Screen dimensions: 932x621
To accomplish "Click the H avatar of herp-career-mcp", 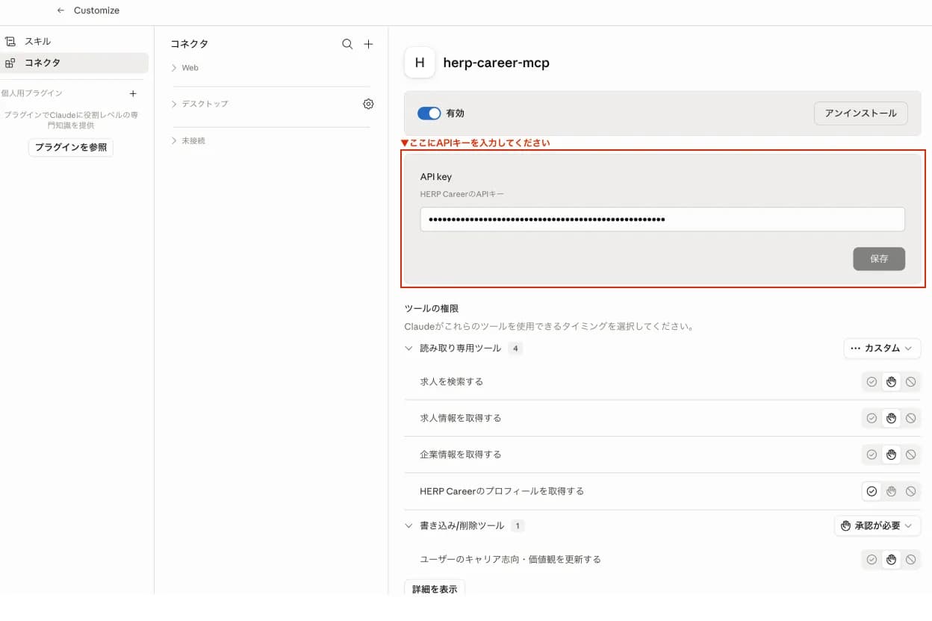I will tap(420, 63).
